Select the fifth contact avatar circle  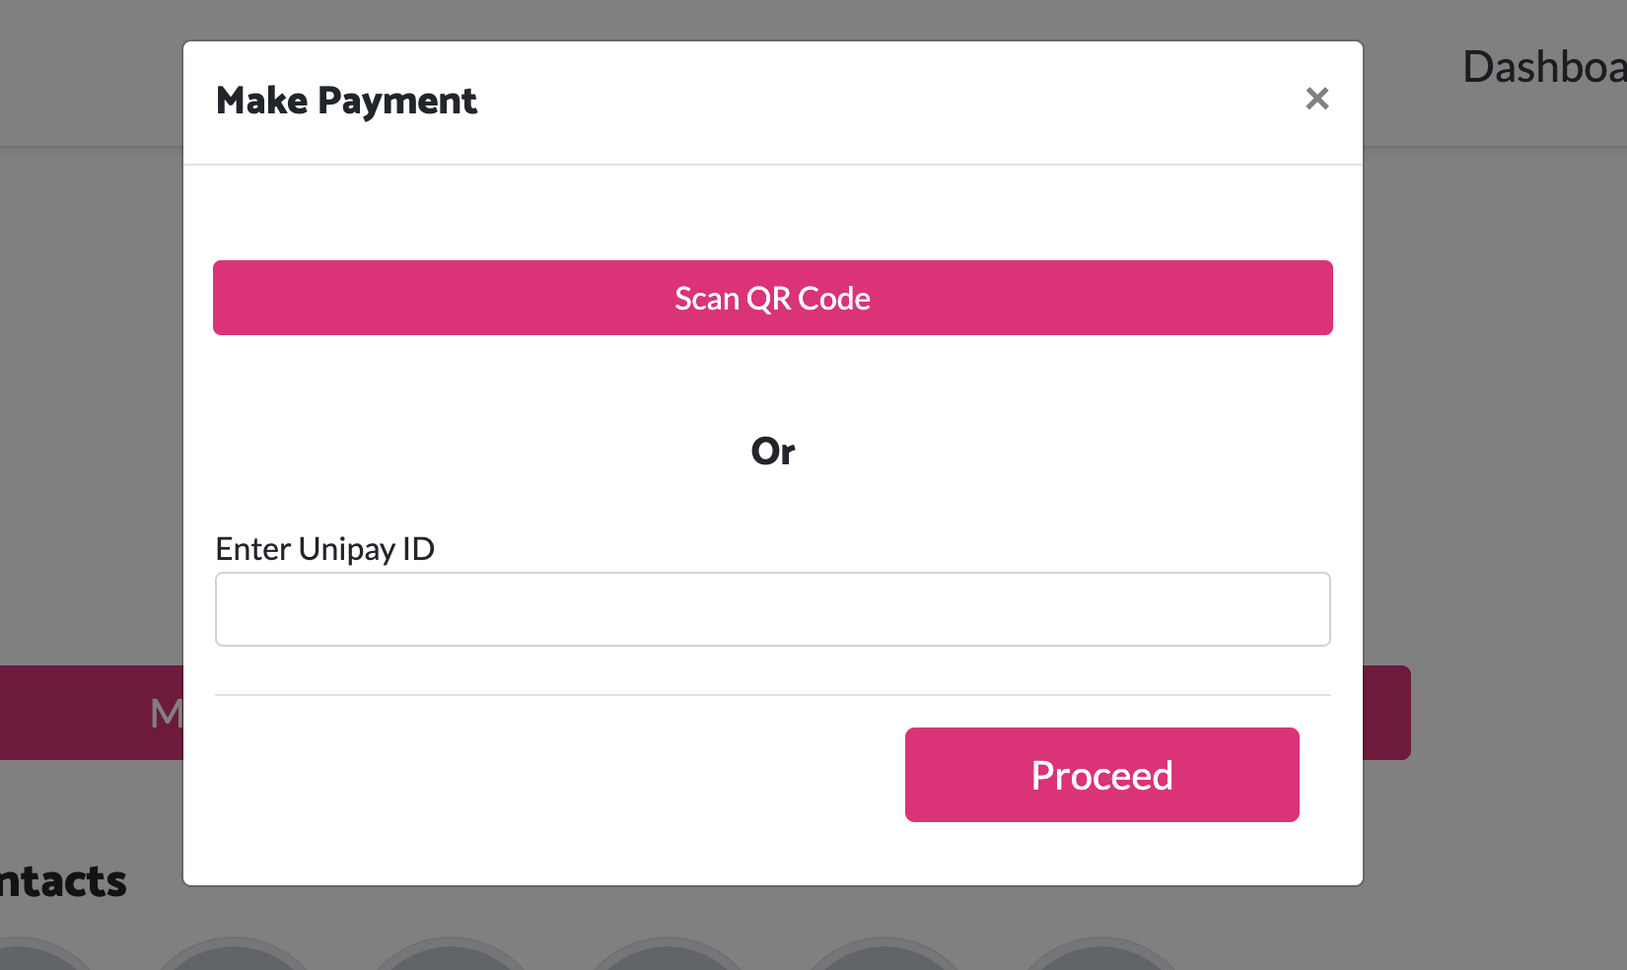point(885,956)
